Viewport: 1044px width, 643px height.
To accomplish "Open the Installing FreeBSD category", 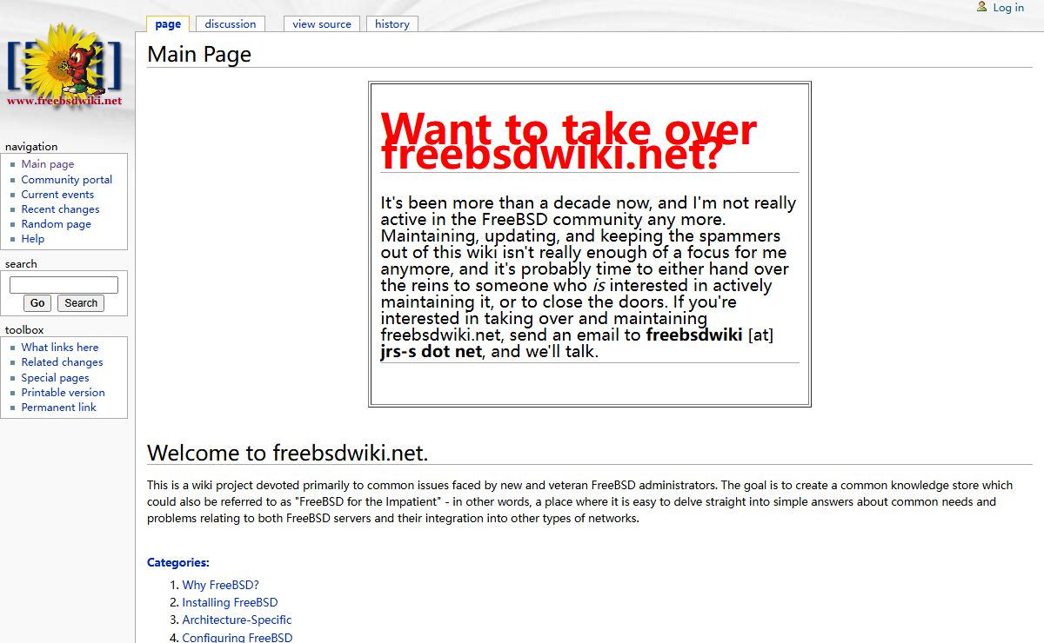I will (x=230, y=603).
